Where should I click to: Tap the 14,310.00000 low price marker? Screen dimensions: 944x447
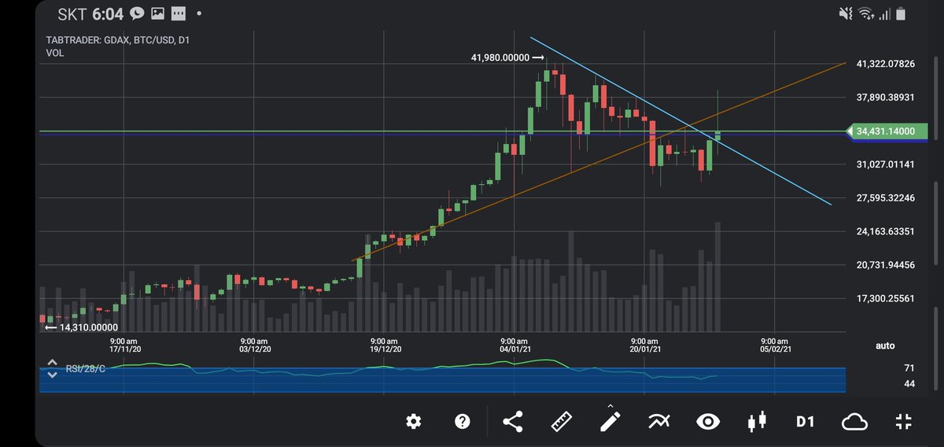click(x=81, y=327)
